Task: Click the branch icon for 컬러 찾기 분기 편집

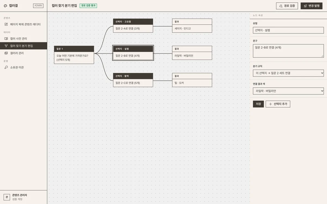Action: coord(6,46)
